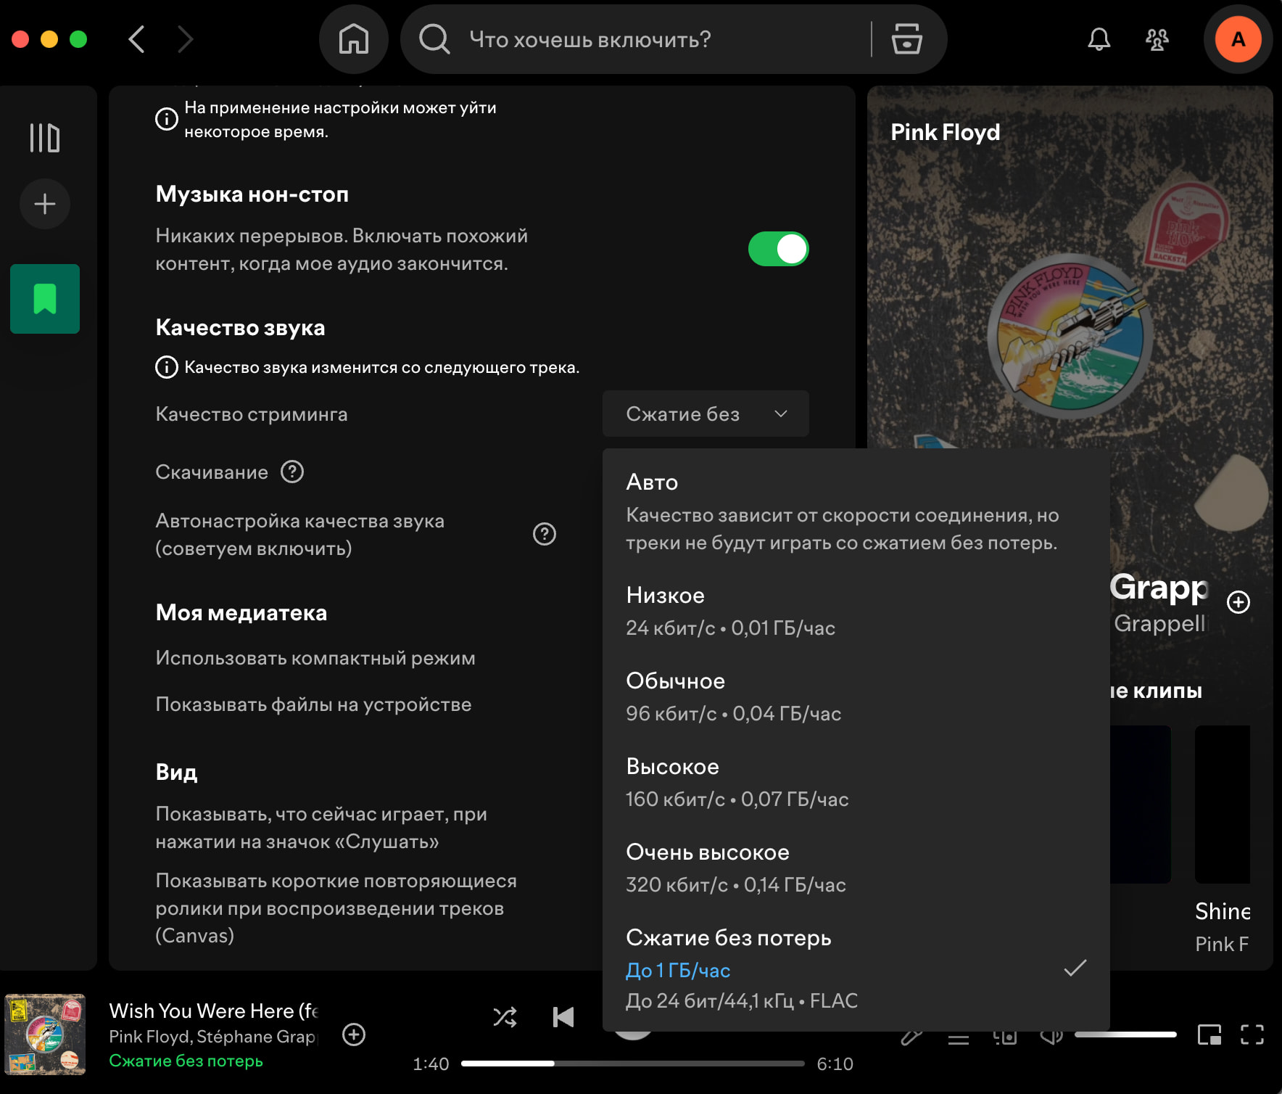Disable the Музыка нон-стоп switch
1282x1094 pixels.
point(778,250)
